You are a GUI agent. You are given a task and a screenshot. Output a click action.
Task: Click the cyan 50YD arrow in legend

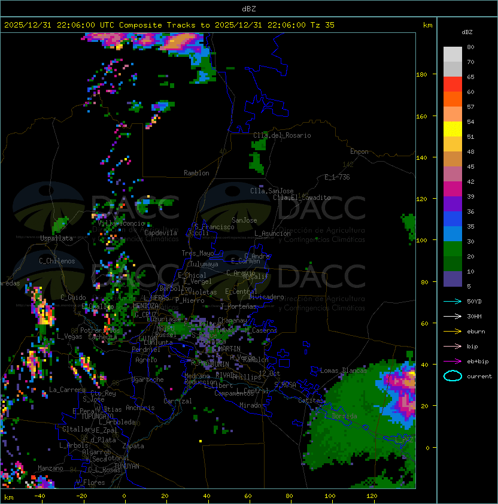(x=453, y=301)
